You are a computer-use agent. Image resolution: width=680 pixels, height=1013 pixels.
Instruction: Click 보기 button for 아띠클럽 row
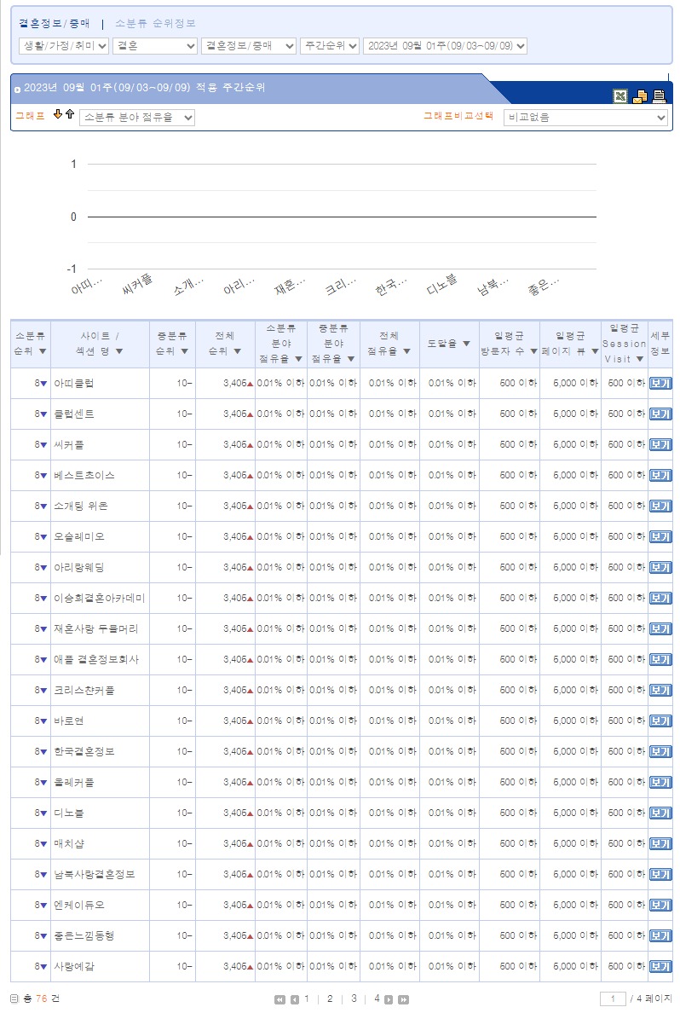(660, 383)
